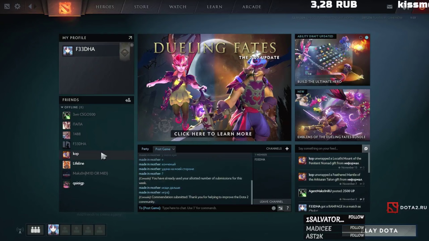Image resolution: width=429 pixels, height=241 pixels.
Task: Follow AST2K in the overlay list
Action: (x=357, y=235)
